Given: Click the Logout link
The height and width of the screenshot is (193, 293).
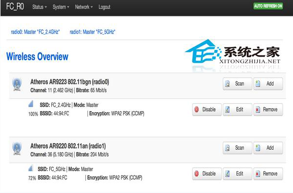Looking at the screenshot, I should tap(105, 7).
